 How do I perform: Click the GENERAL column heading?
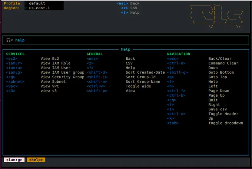pyautogui.click(x=94, y=54)
